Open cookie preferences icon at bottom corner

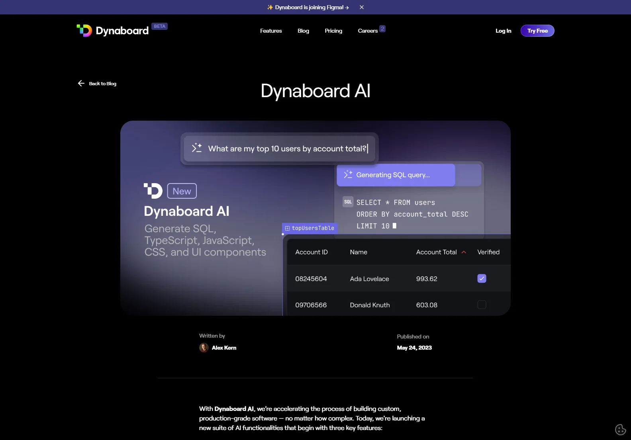[x=621, y=429]
